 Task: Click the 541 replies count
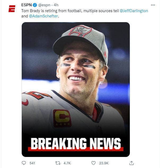pyautogui.click(x=32, y=163)
